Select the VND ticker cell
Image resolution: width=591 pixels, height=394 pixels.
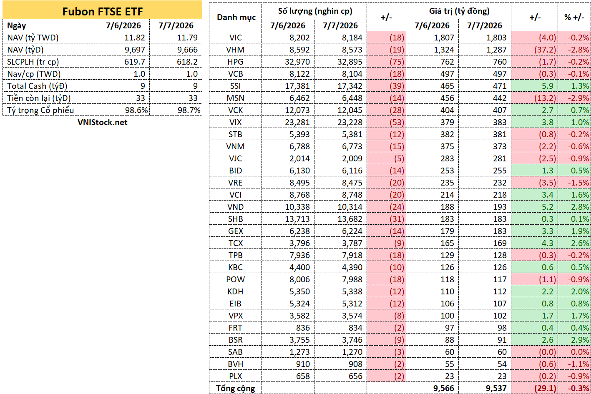click(x=236, y=207)
